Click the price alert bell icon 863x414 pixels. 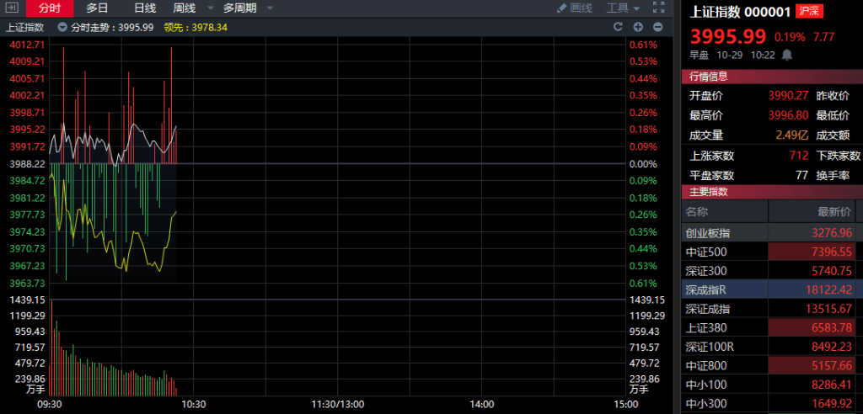click(787, 55)
